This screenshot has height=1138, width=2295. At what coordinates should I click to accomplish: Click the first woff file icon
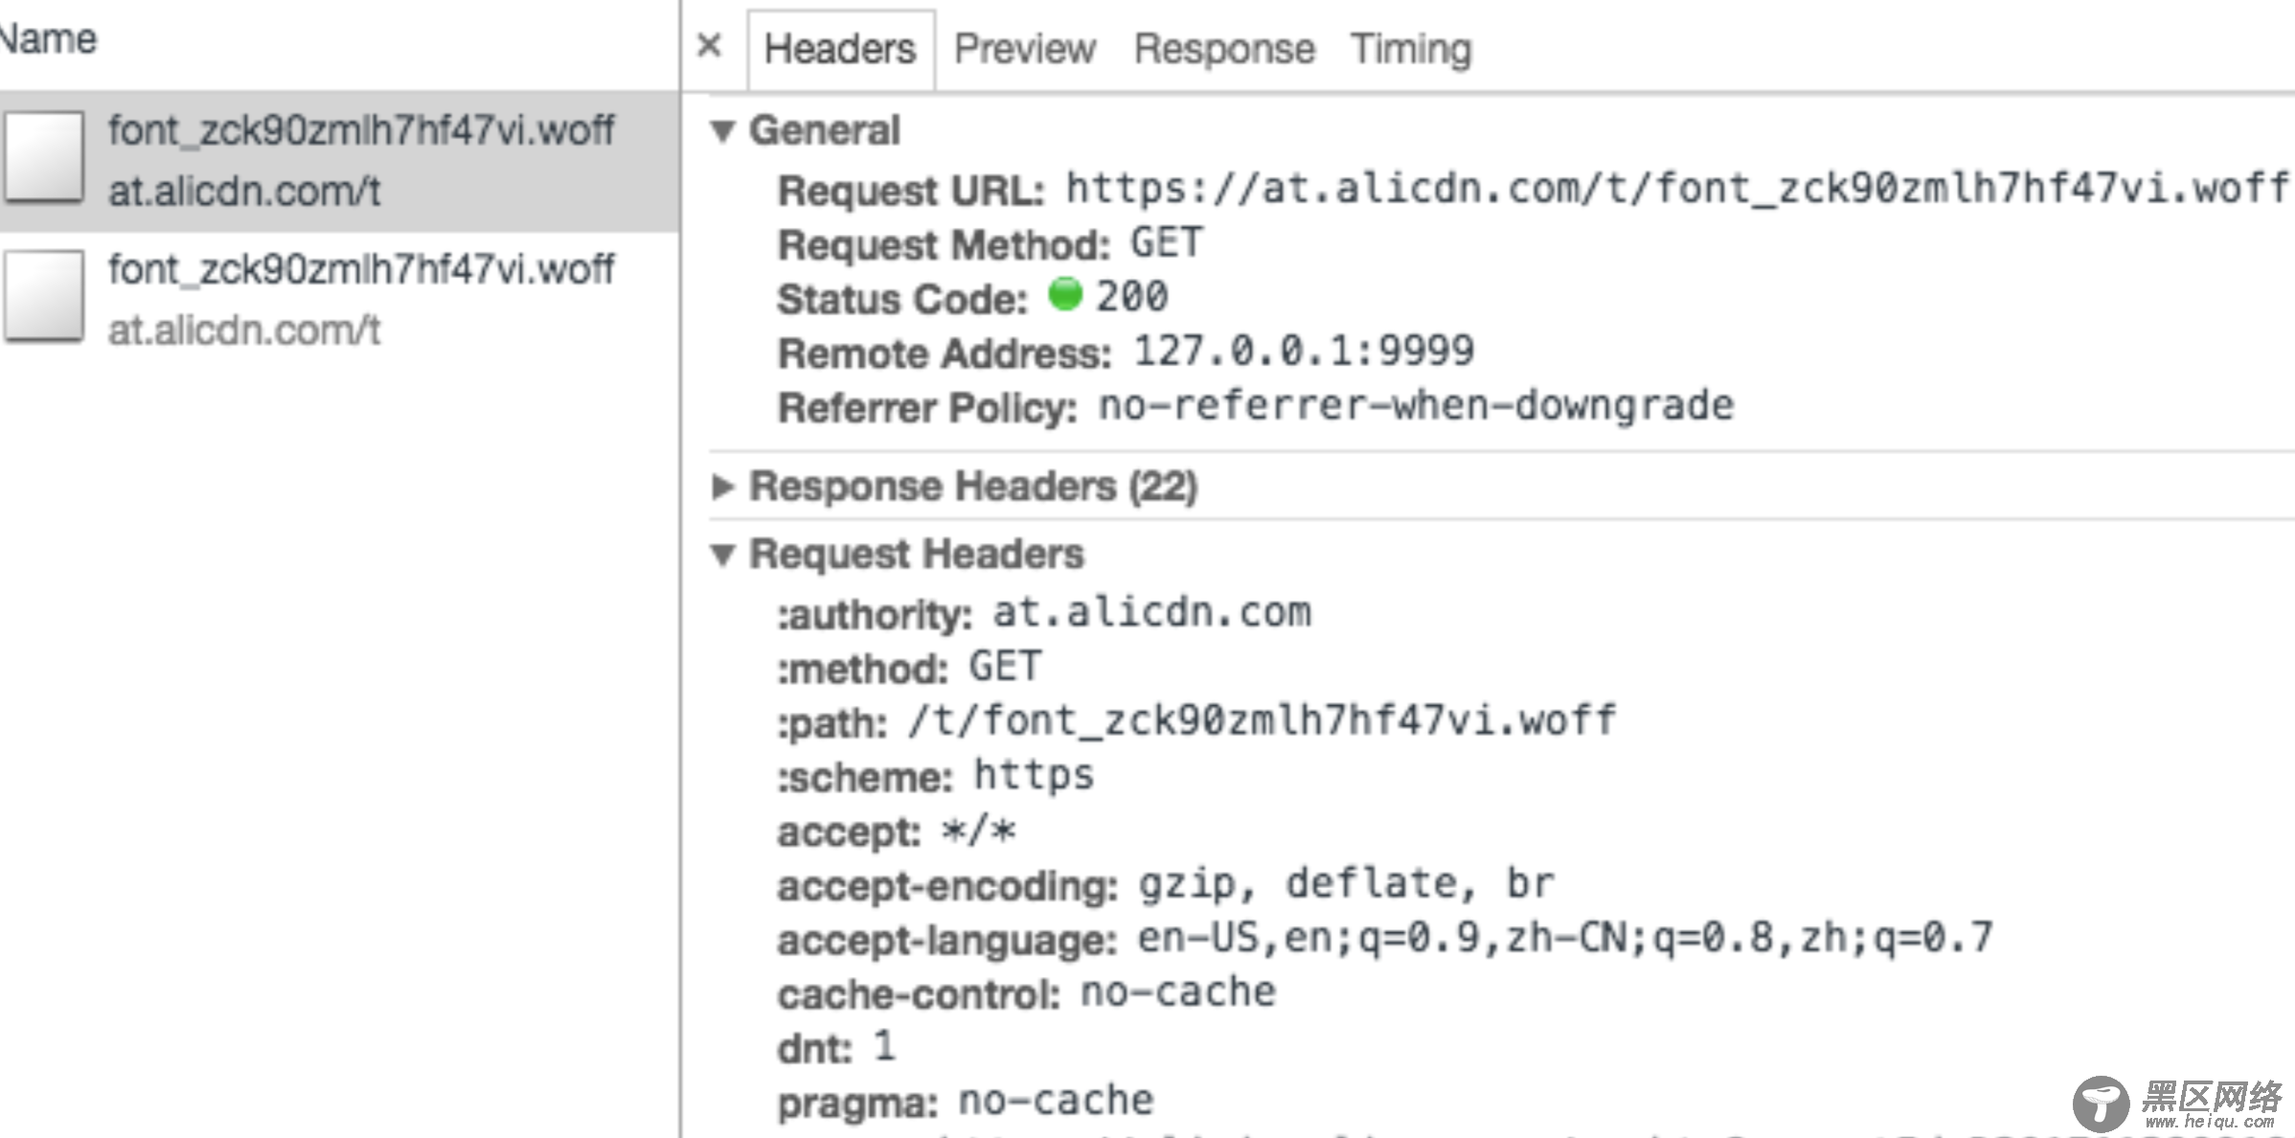(x=43, y=156)
